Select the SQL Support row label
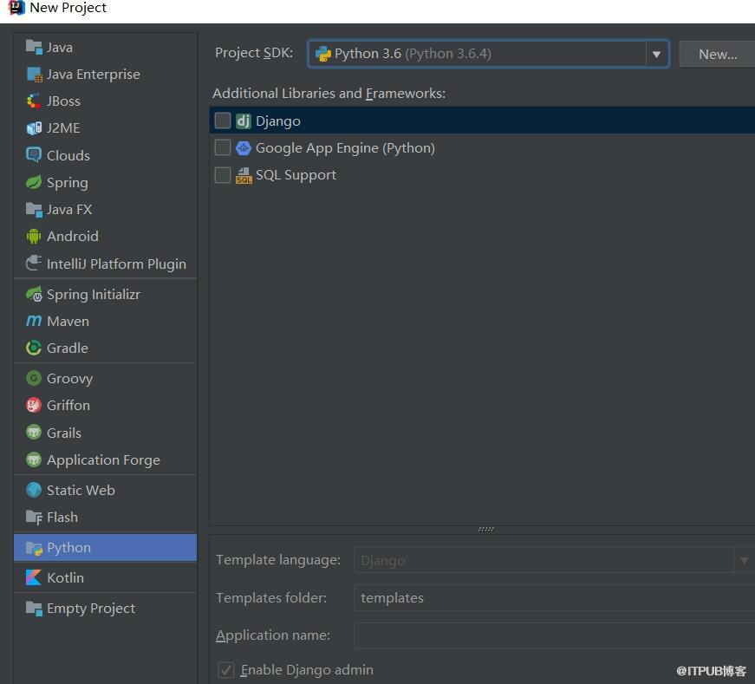755x684 pixels. [x=296, y=175]
